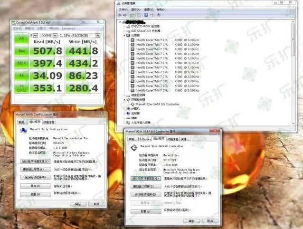Screen dimensions: 303x229
Task: Open the test count dropdown showing 5
Action: point(35,36)
